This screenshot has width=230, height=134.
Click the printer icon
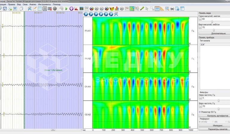[172, 9]
